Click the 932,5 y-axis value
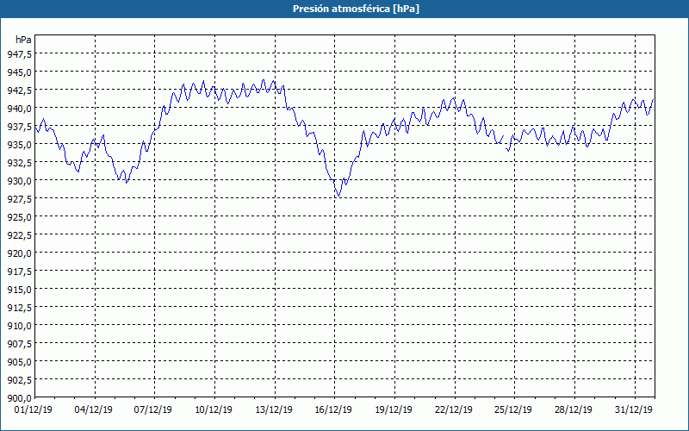Viewport: 689px width, 431px height. [19, 163]
